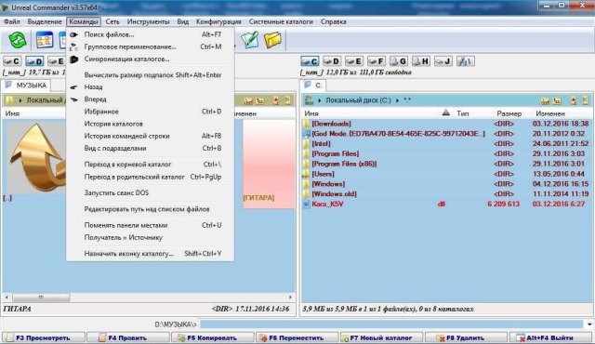The height and width of the screenshot is (344, 595).
Task: Click the green refresh arrows toolbar icon
Action: pyautogui.click(x=17, y=40)
